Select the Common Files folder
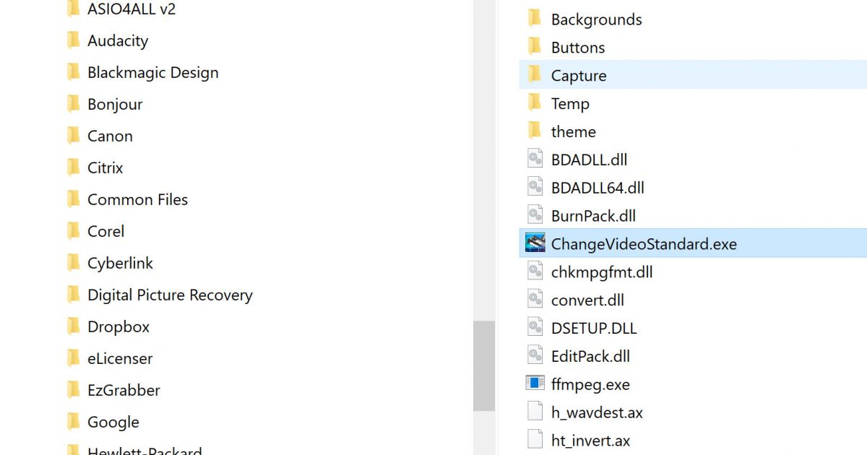This screenshot has width=867, height=455. coord(137,199)
